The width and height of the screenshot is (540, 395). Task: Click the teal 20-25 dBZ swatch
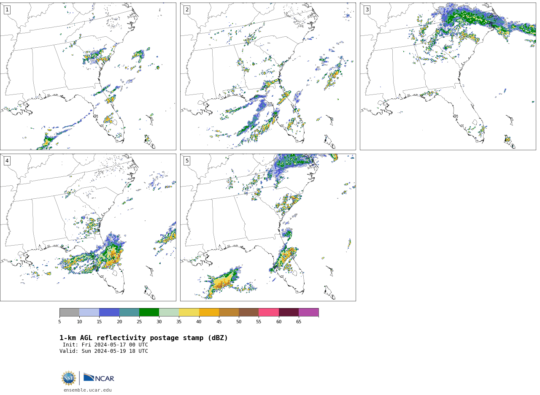129,312
